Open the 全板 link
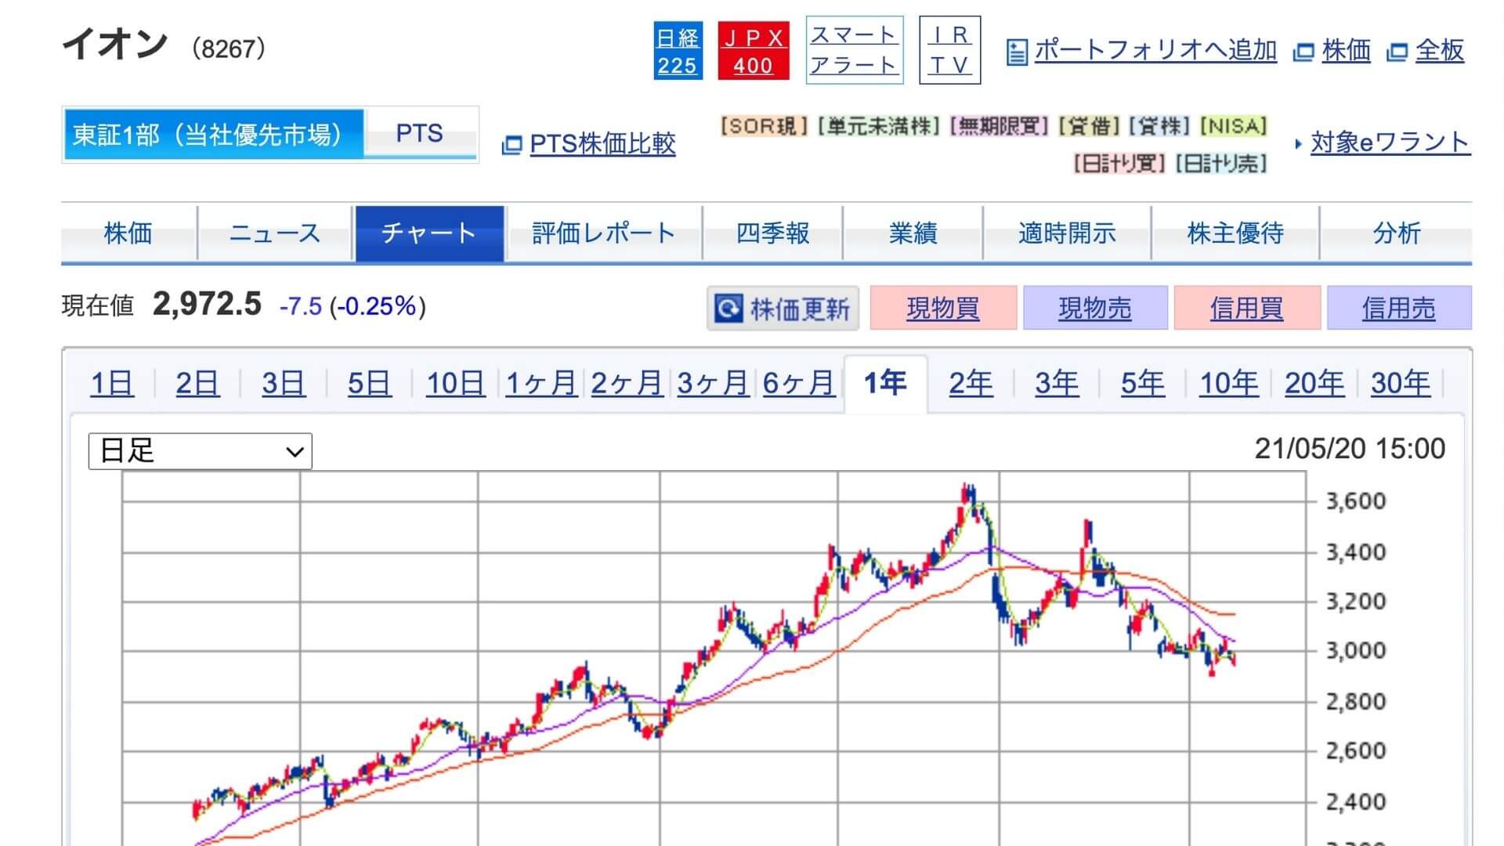1504x846 pixels. point(1440,51)
